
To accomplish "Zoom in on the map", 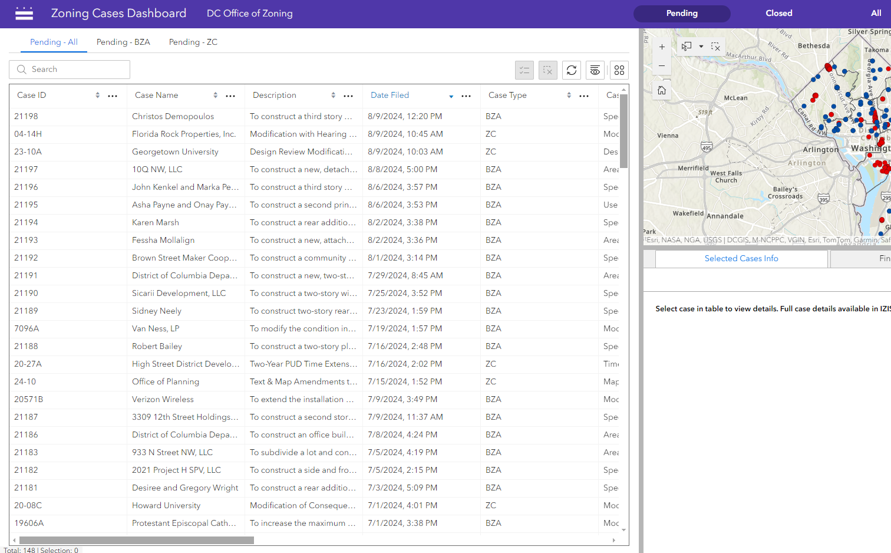I will click(x=662, y=47).
